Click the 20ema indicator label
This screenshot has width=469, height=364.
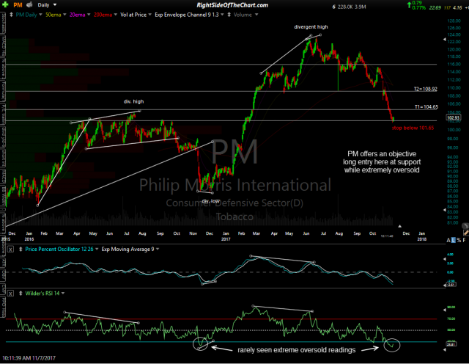coord(77,15)
